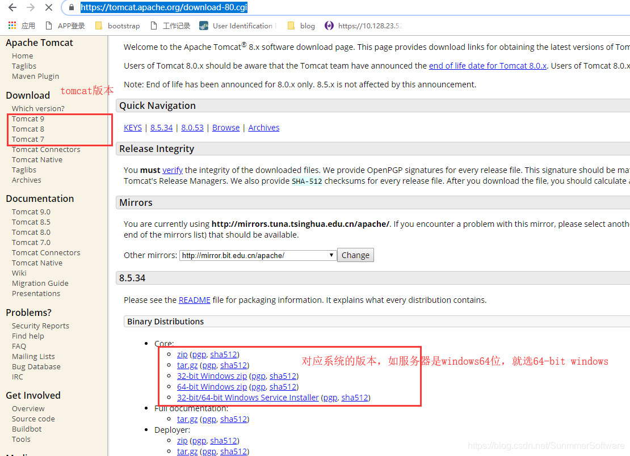This screenshot has height=456, width=630.
Task: Open end of life date for Tomcat 8.0.x link
Action: click(488, 66)
